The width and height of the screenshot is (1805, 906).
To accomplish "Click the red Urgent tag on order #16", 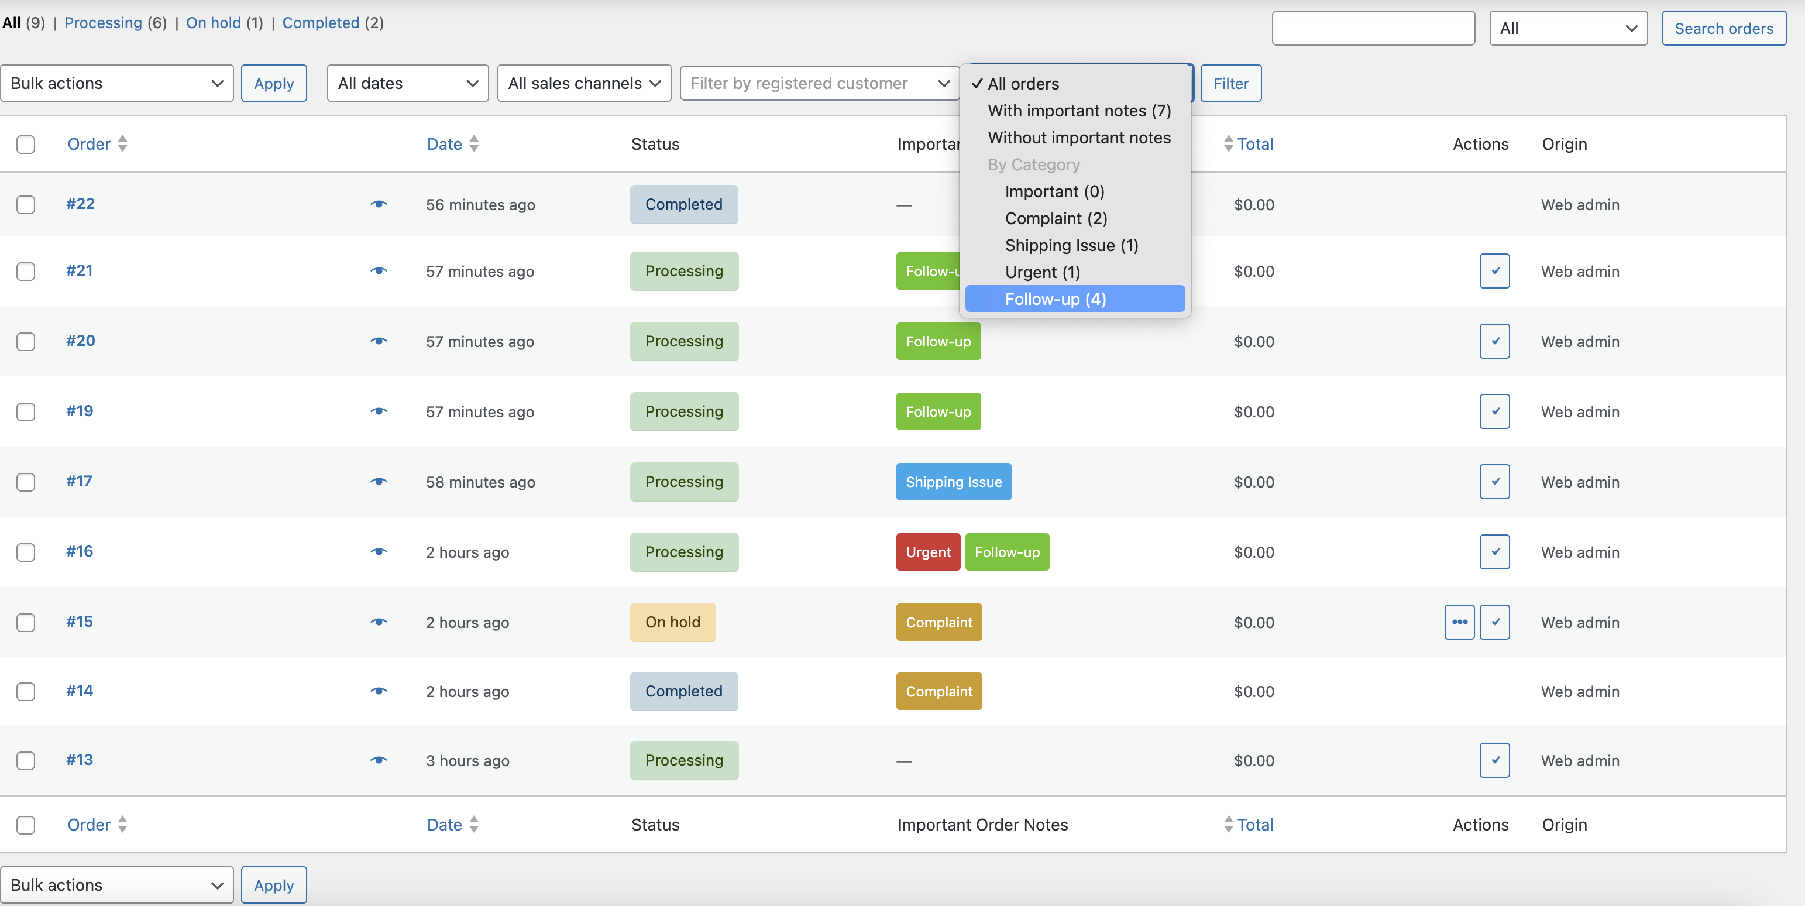I will (x=927, y=552).
